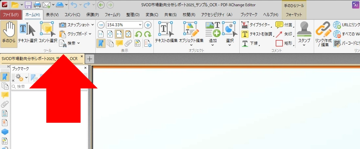The width and height of the screenshot is (360, 149).
Task: Open the AI assistant icon at top right
Action: [355, 5]
